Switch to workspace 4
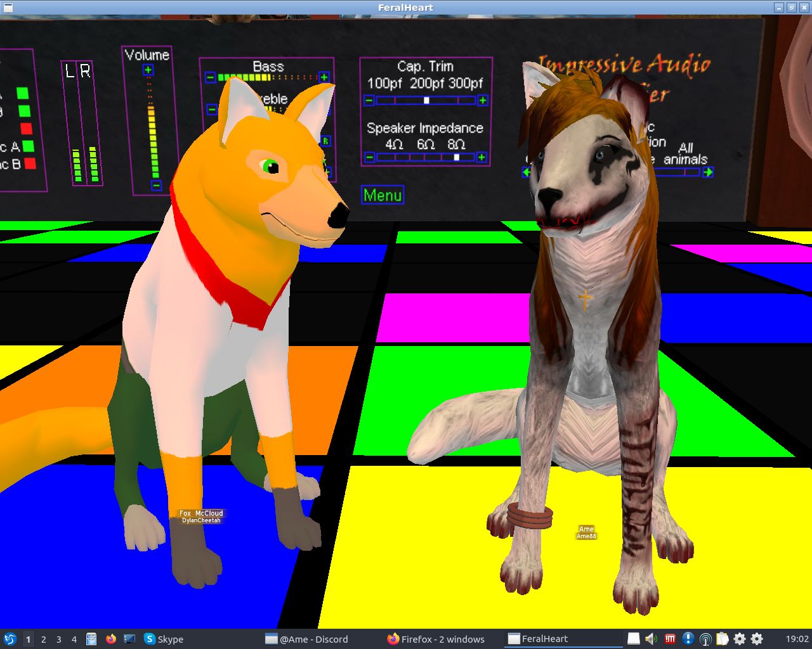 click(74, 639)
